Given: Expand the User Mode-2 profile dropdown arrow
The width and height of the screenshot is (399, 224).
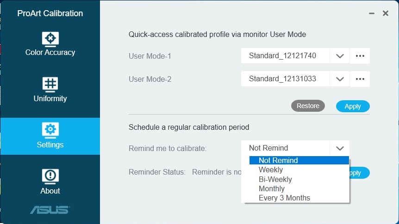Looking at the screenshot, I should (340, 79).
